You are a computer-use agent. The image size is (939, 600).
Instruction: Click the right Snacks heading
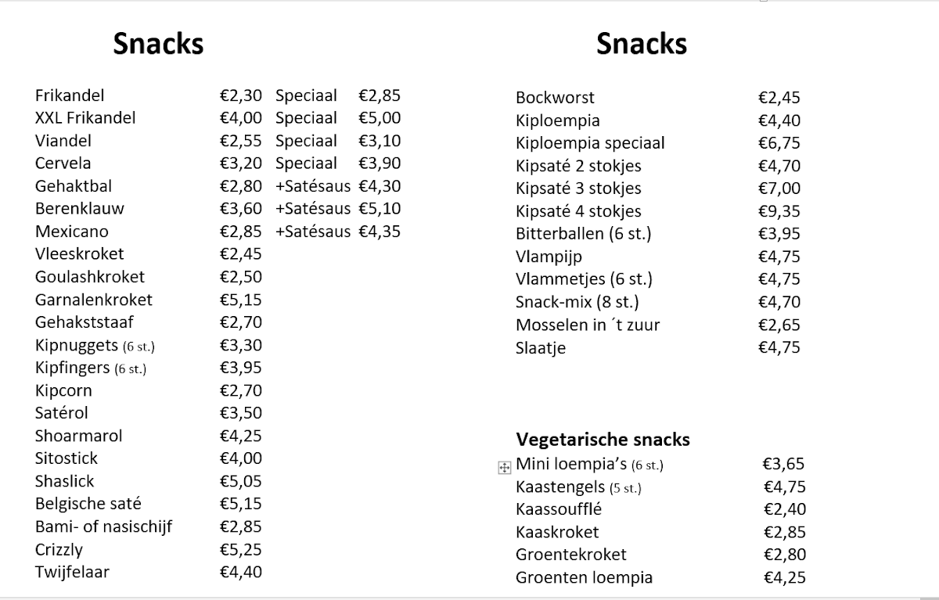tap(641, 44)
